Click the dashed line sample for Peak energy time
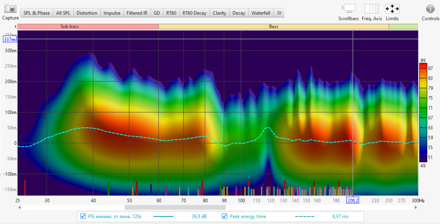This screenshot has height=224, width=440. coord(305,216)
